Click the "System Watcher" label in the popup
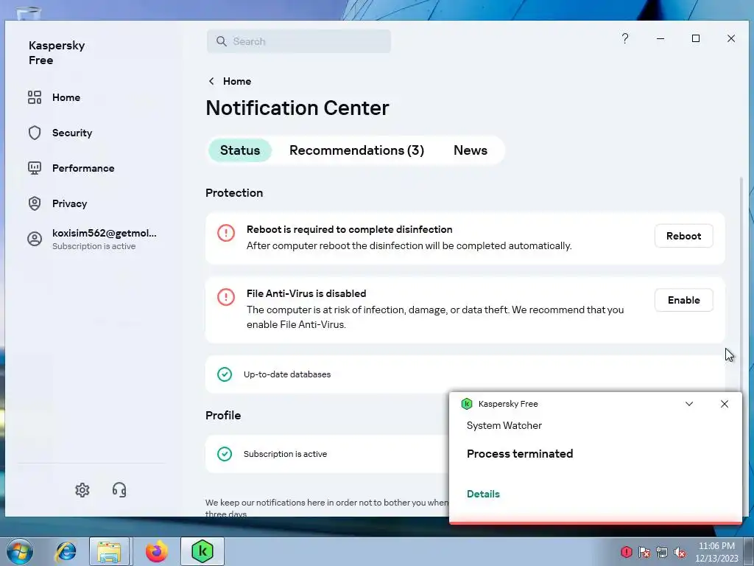This screenshot has height=566, width=754. 504,425
